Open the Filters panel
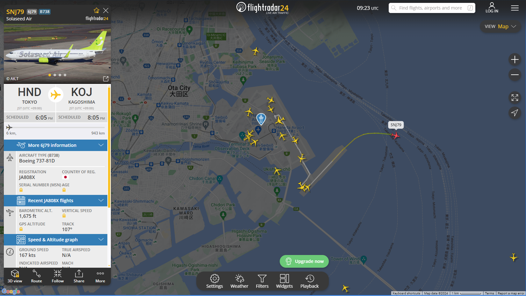This screenshot has width=526, height=296. coord(262,281)
